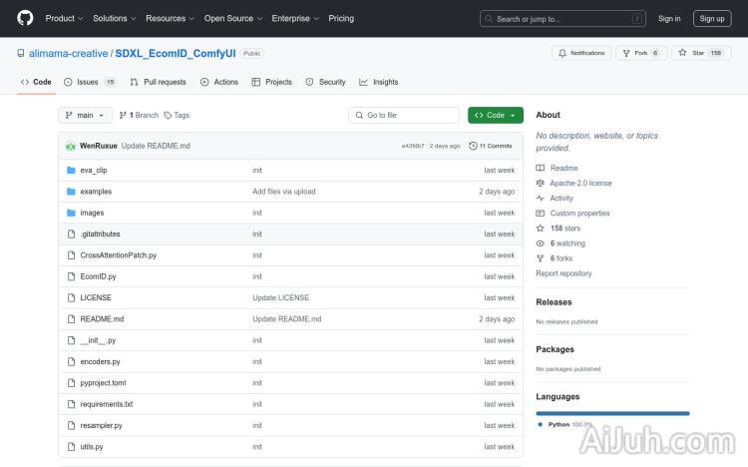Click the Fork button icon
This screenshot has height=467, width=748.
[x=625, y=53]
